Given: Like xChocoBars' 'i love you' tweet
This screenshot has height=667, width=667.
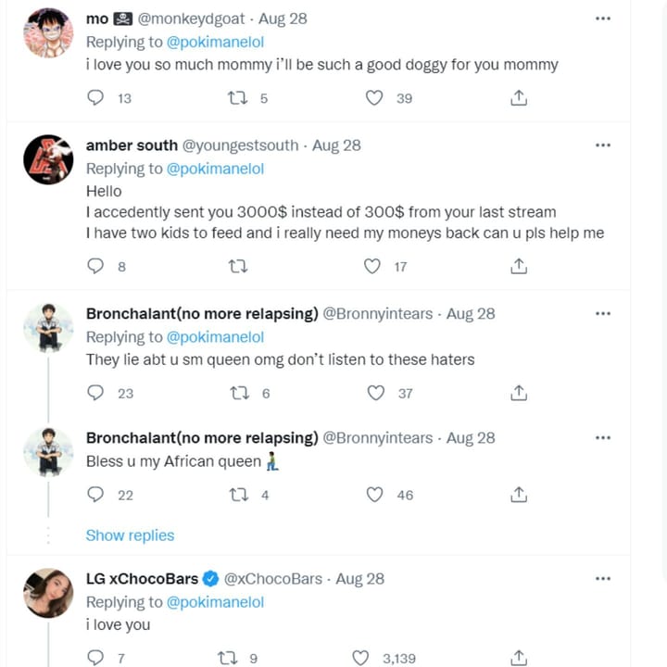Looking at the screenshot, I should pyautogui.click(x=361, y=658).
